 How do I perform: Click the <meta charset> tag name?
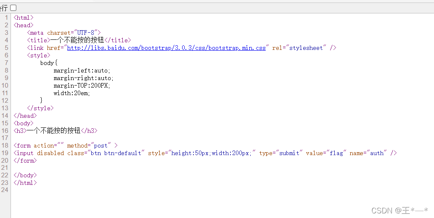37,33
